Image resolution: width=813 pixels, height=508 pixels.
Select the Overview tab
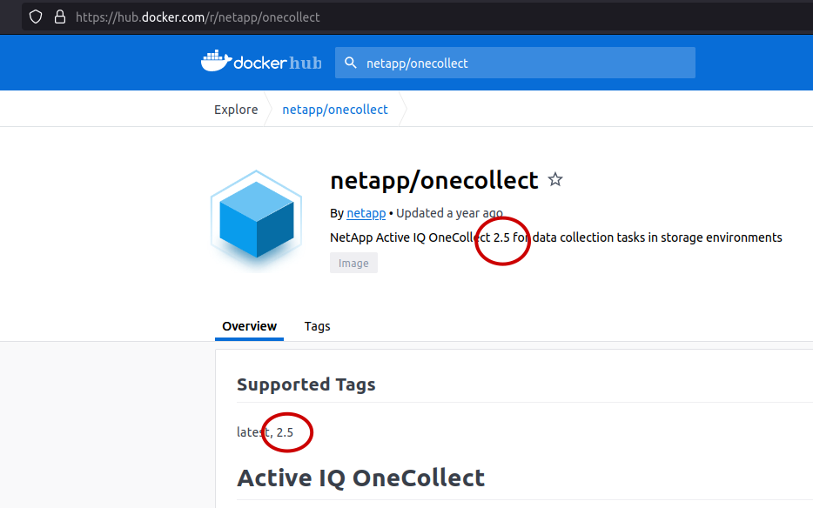tap(249, 326)
